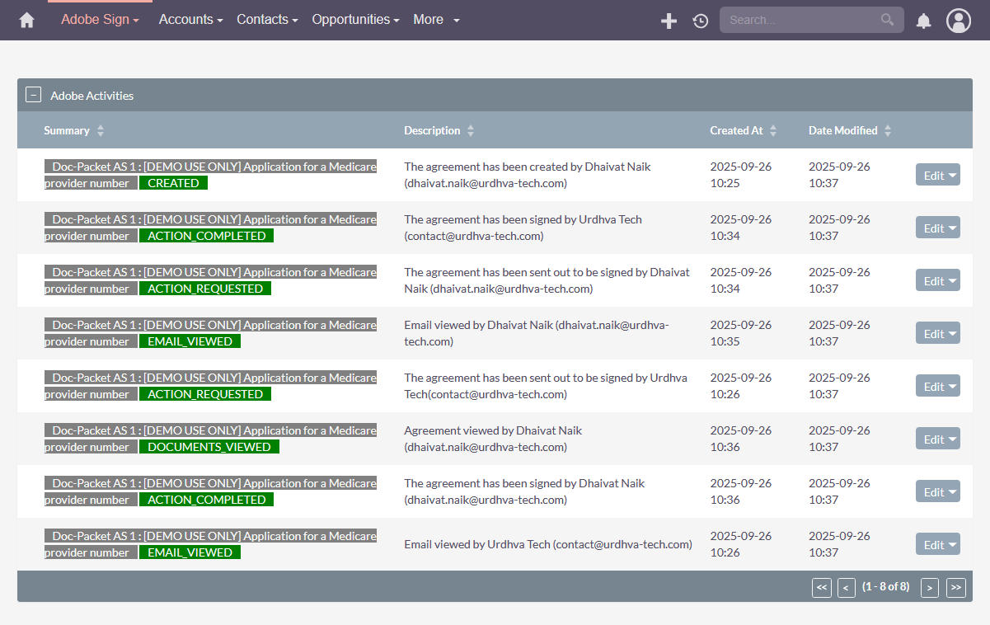Jump to the last page button
The width and height of the screenshot is (990, 625).
955,587
